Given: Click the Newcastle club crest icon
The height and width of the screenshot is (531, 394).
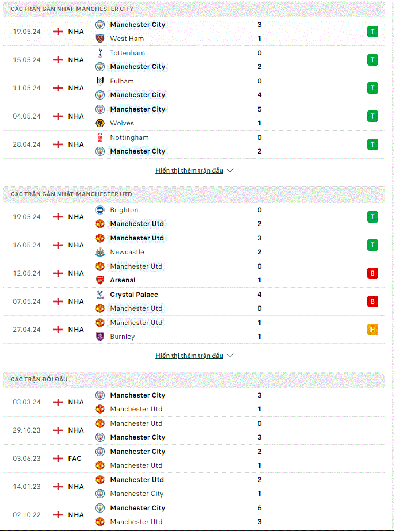Looking at the screenshot, I should pos(100,252).
